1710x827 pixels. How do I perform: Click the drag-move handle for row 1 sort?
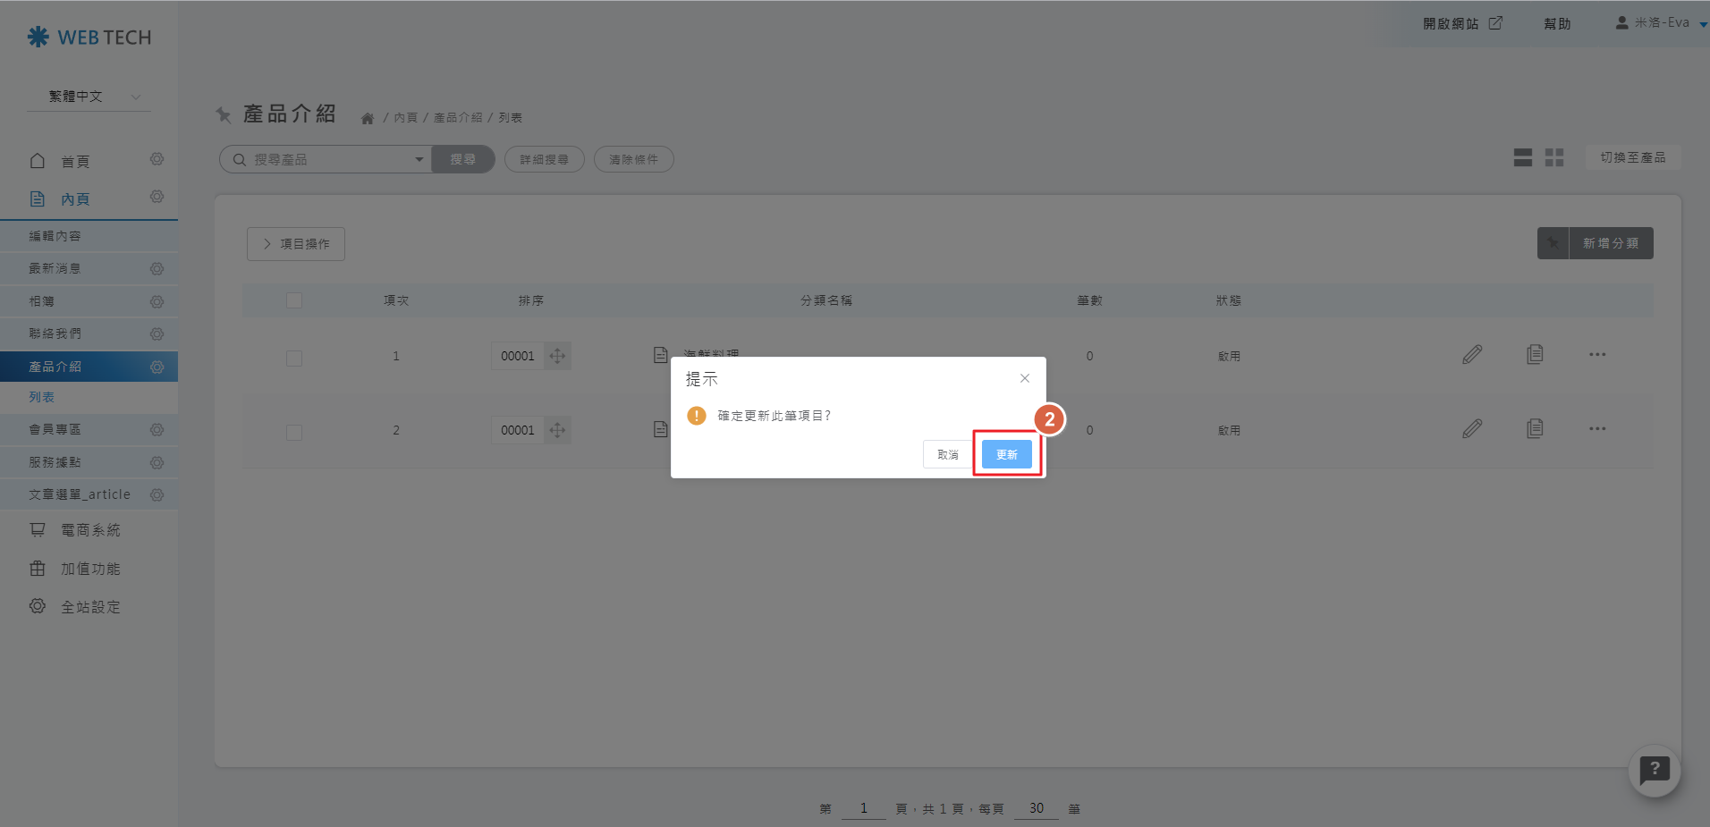pos(557,356)
